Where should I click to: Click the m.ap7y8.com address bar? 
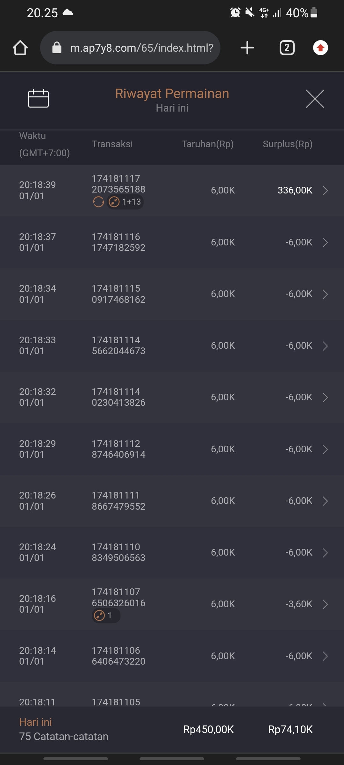pos(141,48)
